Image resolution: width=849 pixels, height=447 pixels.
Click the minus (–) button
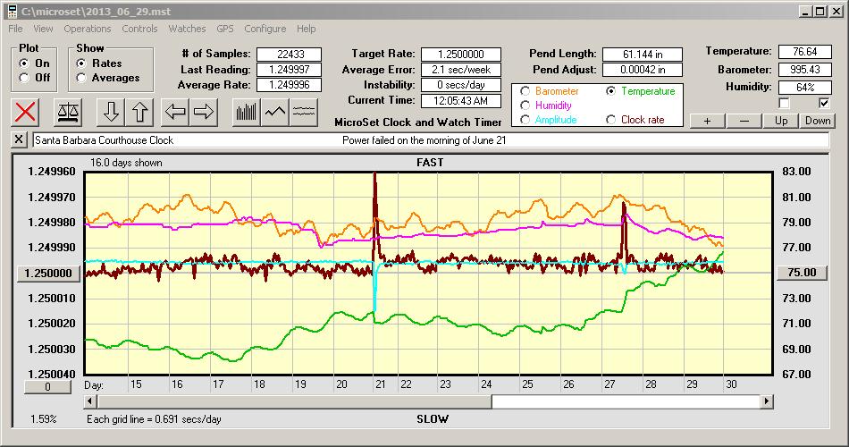tap(744, 121)
